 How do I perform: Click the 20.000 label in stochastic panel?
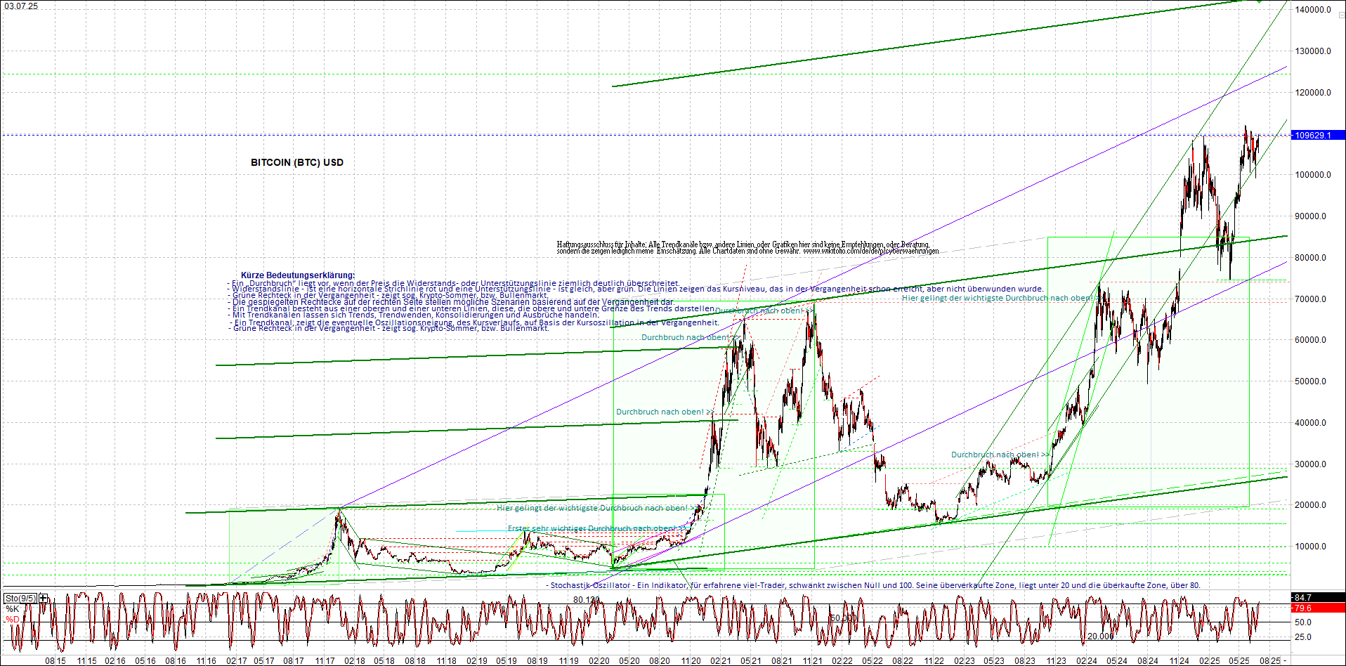click(x=1101, y=636)
